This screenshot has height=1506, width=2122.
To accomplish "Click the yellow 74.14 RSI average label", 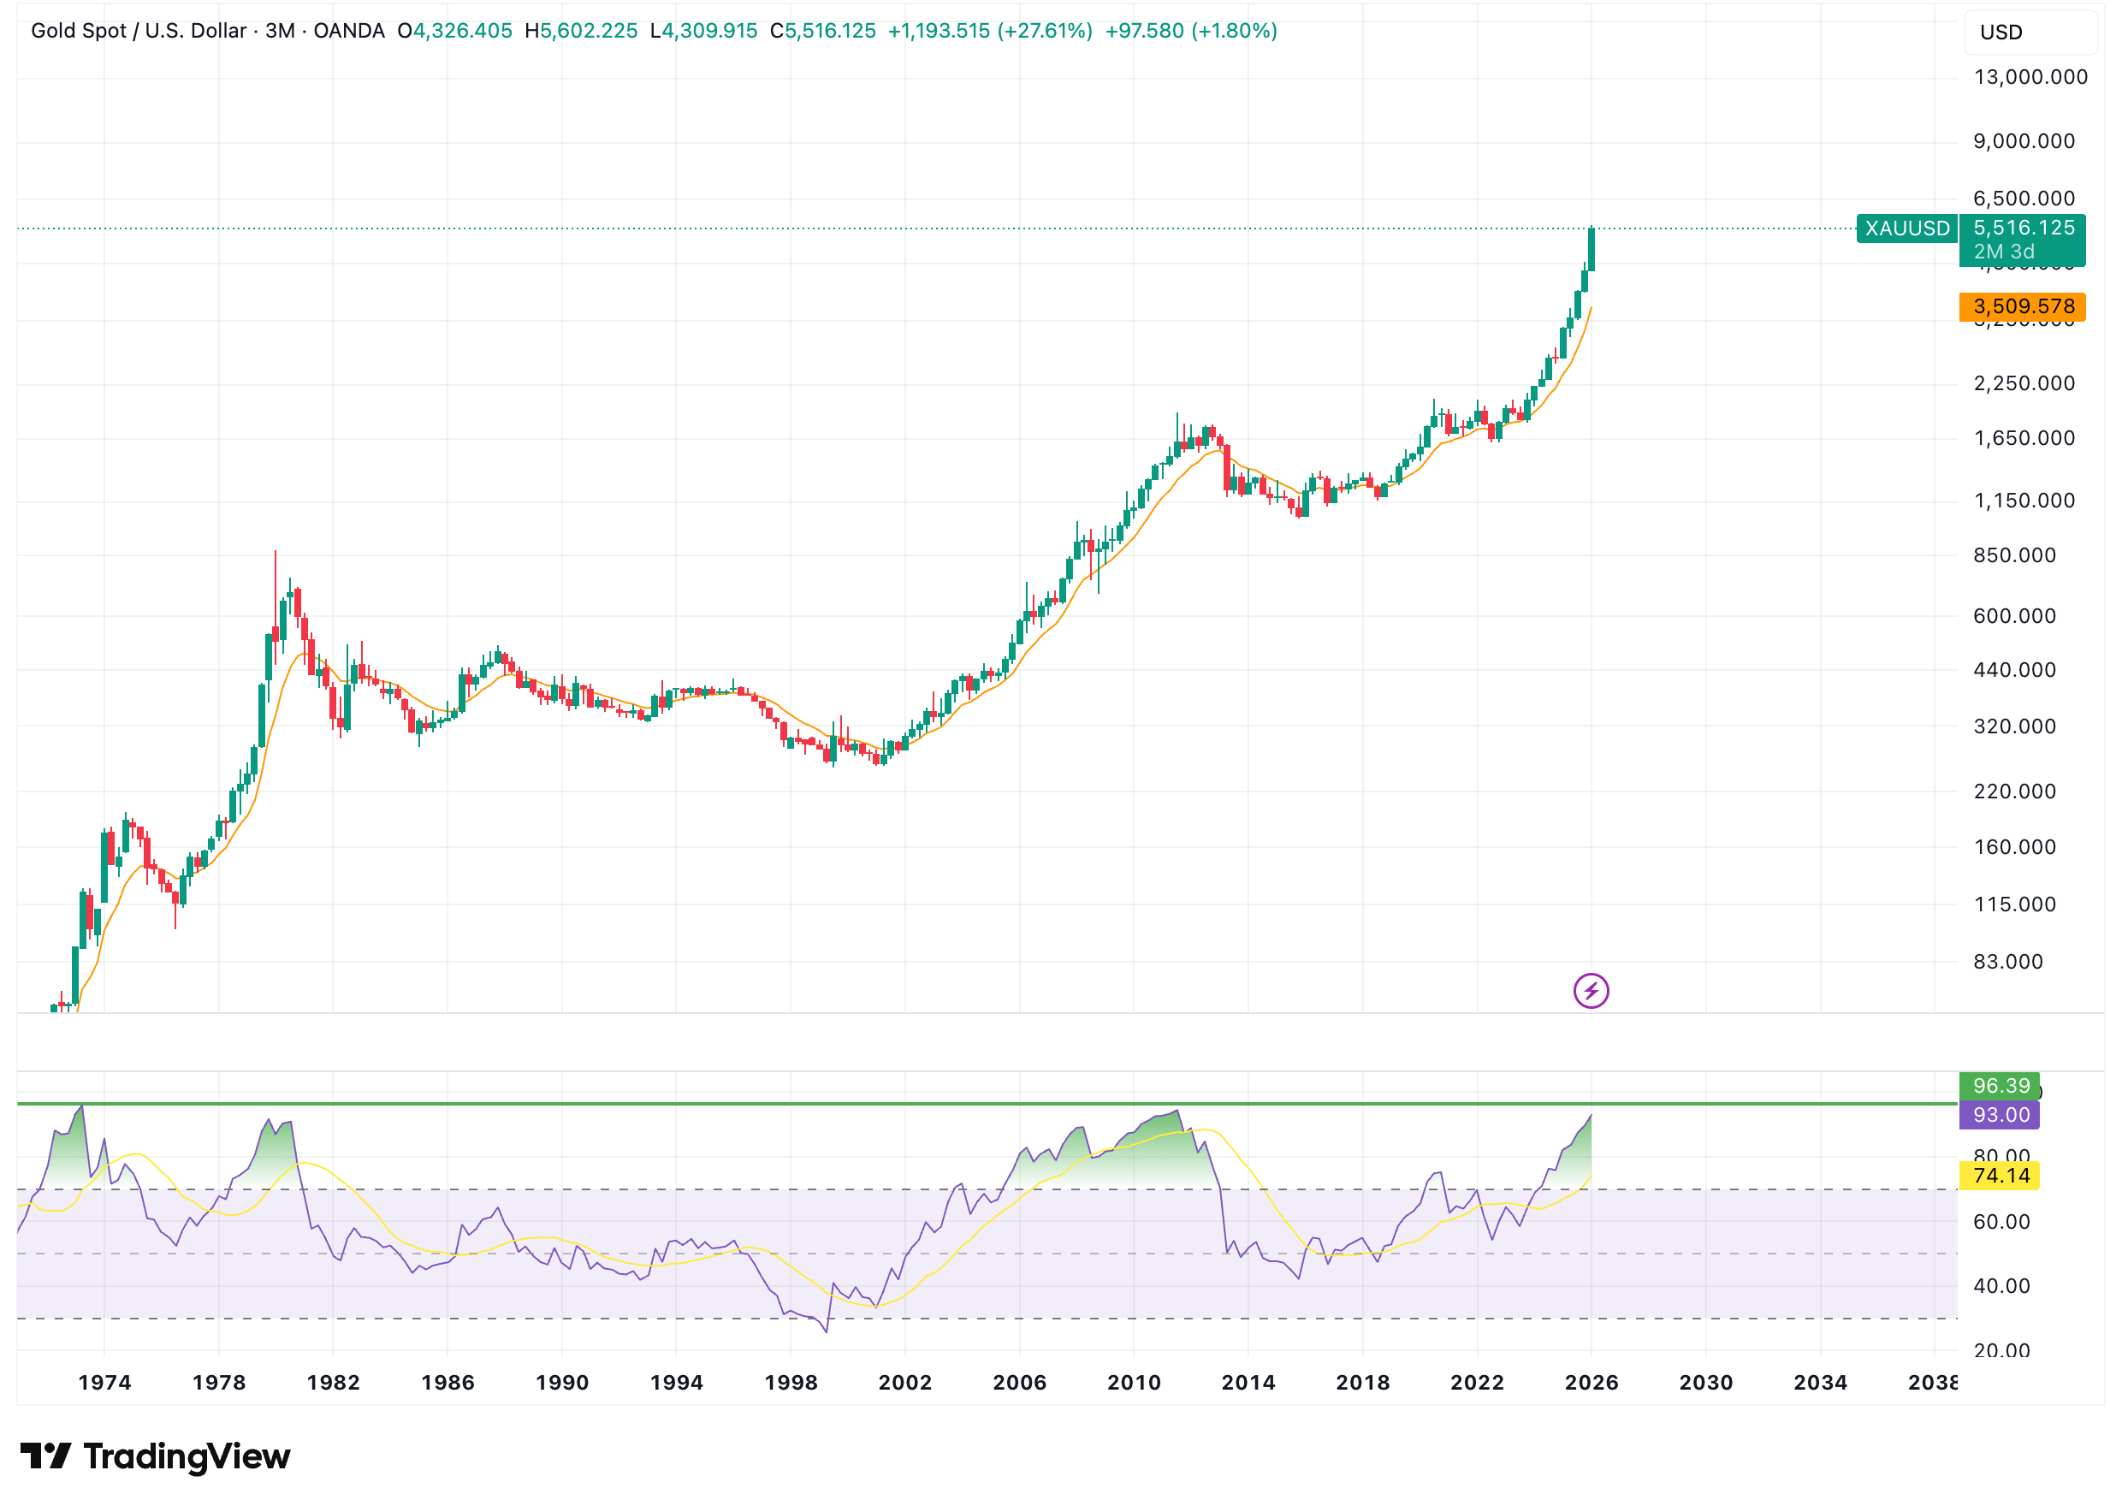I will coord(2000,1176).
